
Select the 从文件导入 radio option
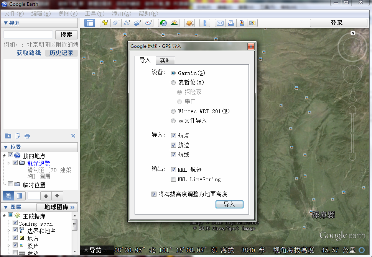click(x=174, y=121)
